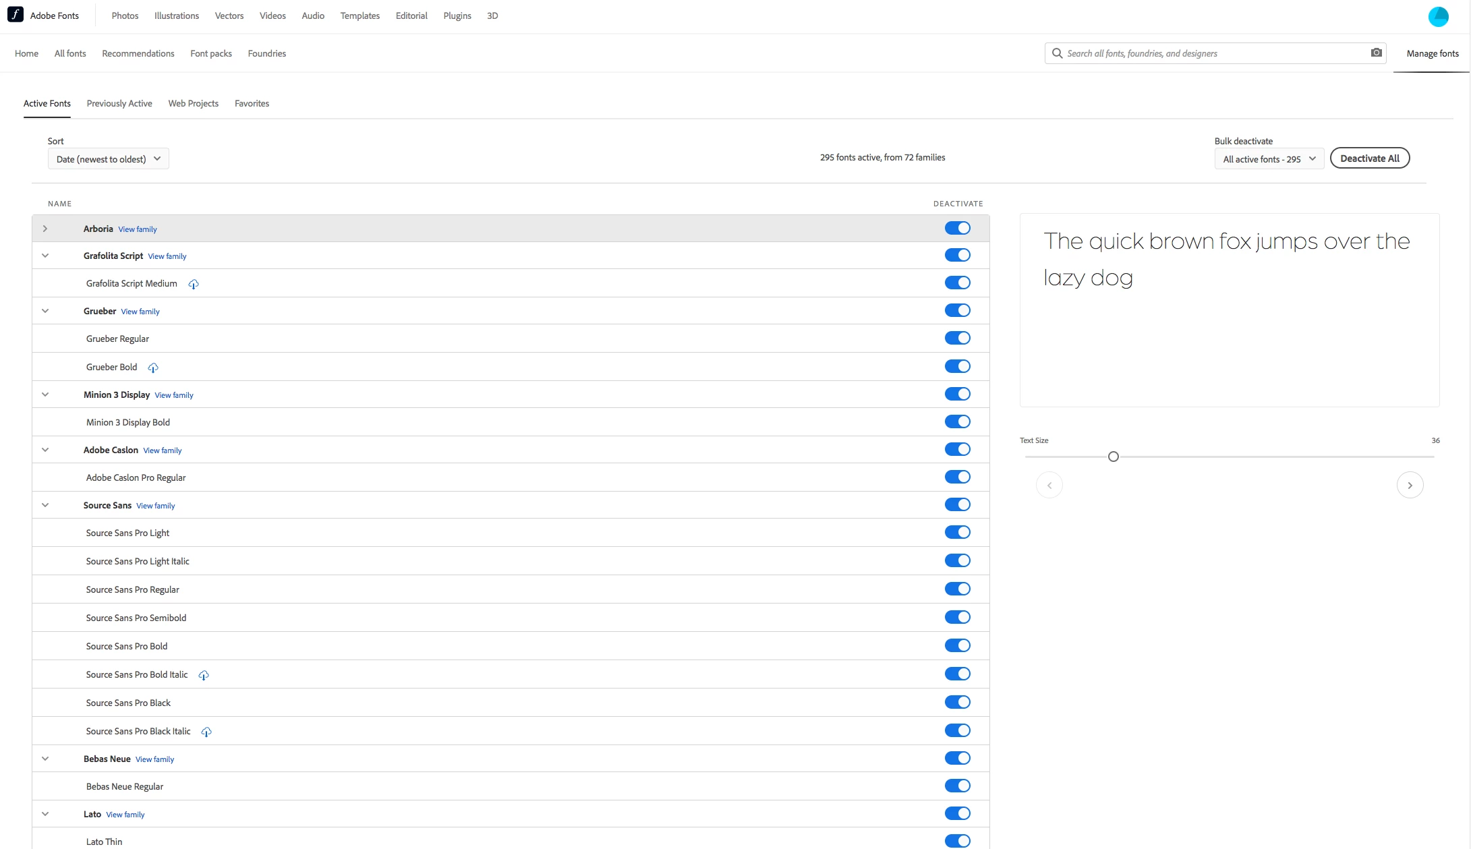The image size is (1471, 849).
Task: Expand the Arboria family row
Action: 45,229
